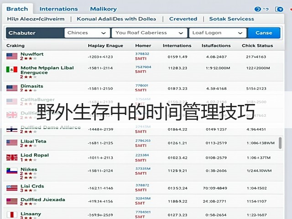Viewport: 292px width, 219px height.
Task: Sort by Chick Status column header
Action: click(x=257, y=46)
